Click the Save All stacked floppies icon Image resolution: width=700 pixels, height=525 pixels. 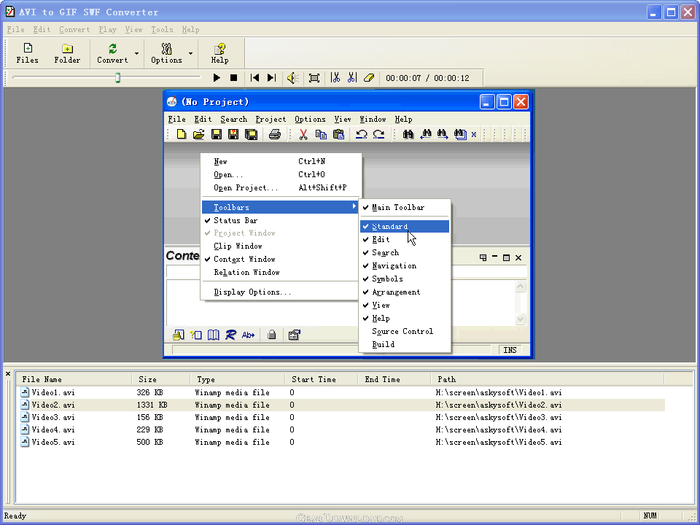pos(252,134)
